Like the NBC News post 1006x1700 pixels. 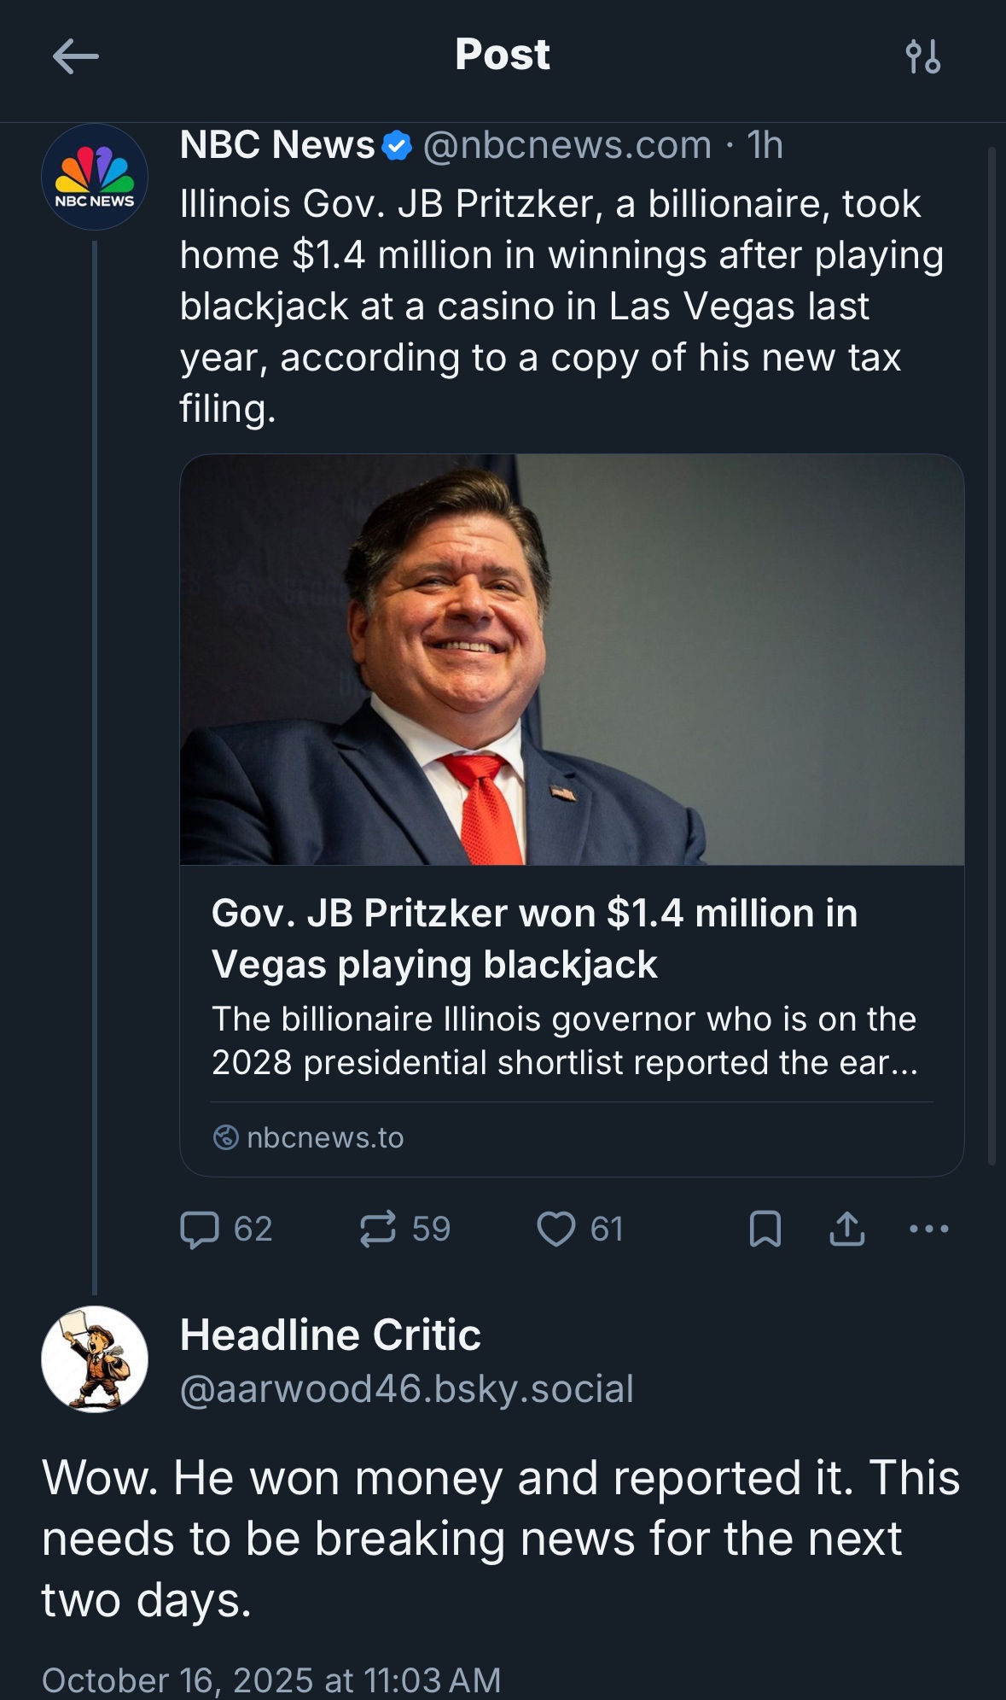click(x=555, y=1230)
